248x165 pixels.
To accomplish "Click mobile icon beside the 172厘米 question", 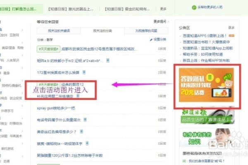I will pyautogui.click(x=84, y=72).
